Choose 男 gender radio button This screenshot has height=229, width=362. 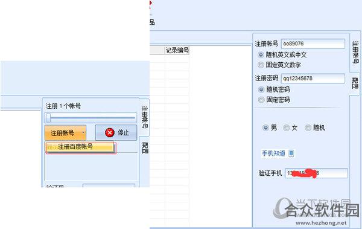[265, 127]
